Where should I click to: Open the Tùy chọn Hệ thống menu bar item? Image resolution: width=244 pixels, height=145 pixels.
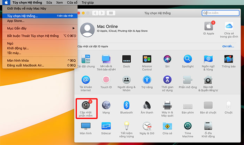tap(27, 2)
